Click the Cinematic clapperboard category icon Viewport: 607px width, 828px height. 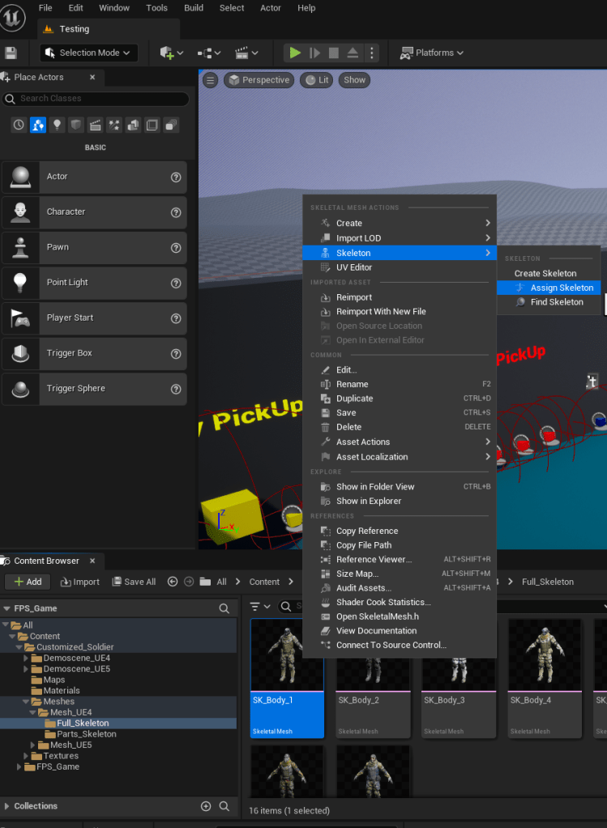(x=95, y=125)
